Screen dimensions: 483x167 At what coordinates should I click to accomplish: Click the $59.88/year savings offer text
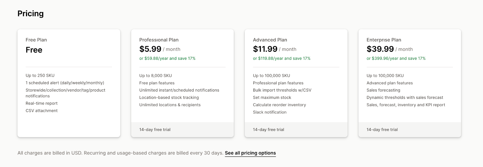pos(167,58)
